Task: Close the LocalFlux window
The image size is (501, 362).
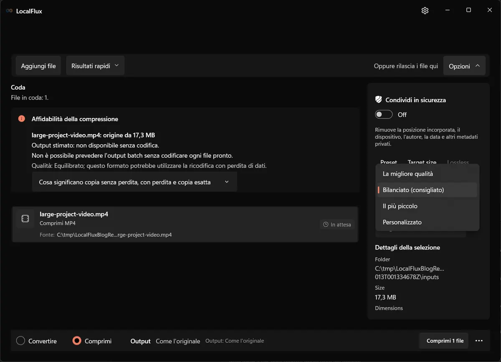Action: [x=490, y=10]
